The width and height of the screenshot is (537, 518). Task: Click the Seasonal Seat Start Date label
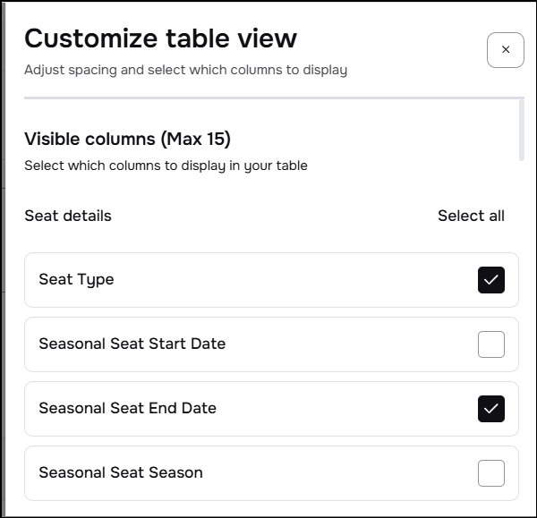[132, 344]
